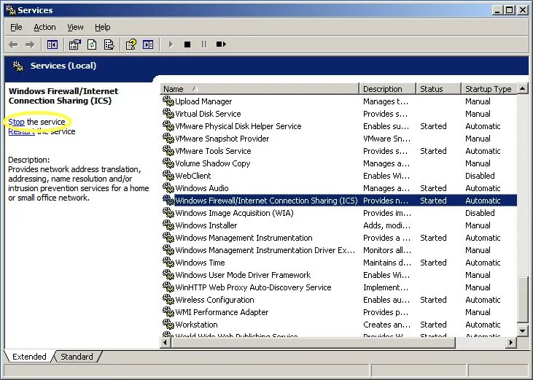
Task: Close the Services window
Action: coord(523,10)
